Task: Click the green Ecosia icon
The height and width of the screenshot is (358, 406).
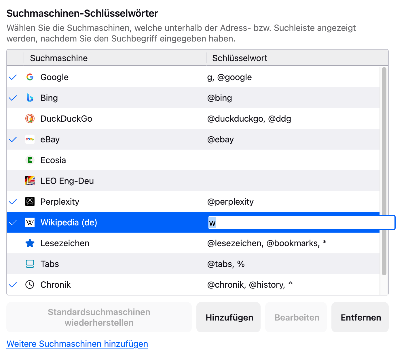Action: coord(30,160)
